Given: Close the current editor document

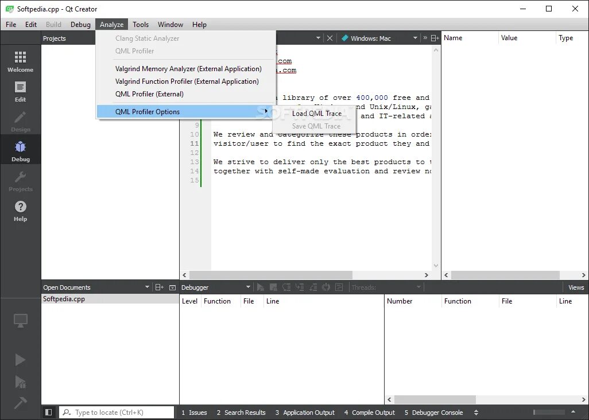Looking at the screenshot, I should click(330, 38).
